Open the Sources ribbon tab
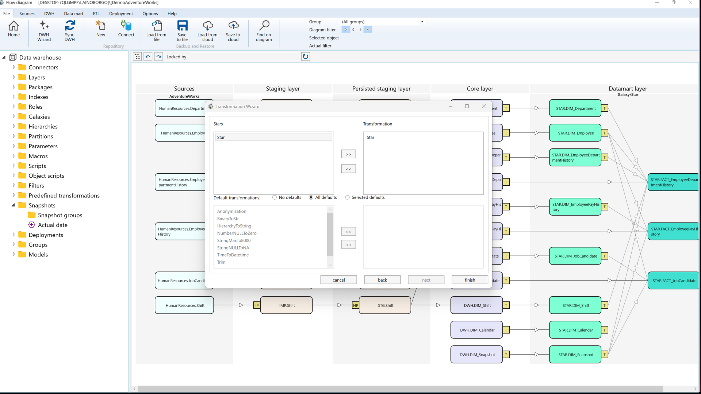Screen dimensions: 701x394 coord(27,13)
